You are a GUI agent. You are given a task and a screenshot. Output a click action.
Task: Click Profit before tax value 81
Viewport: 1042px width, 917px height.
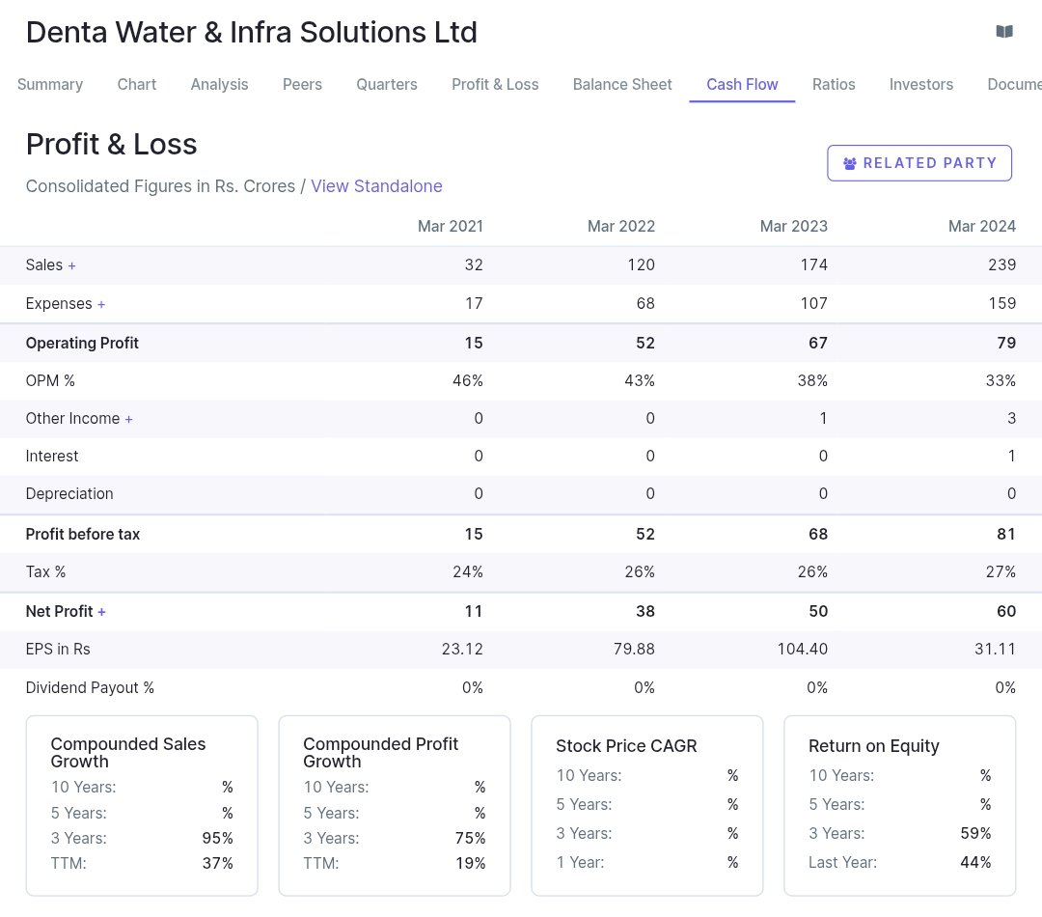(1006, 535)
